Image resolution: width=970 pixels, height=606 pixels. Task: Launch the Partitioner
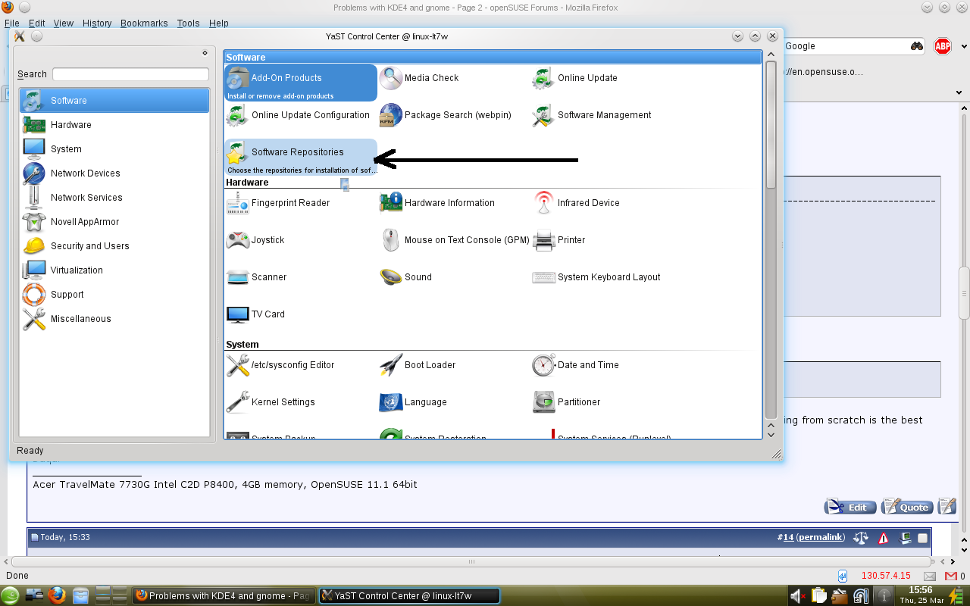coord(566,402)
